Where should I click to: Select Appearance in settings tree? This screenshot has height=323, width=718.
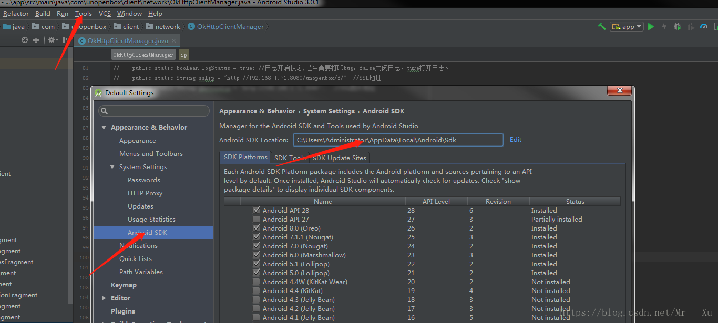138,141
